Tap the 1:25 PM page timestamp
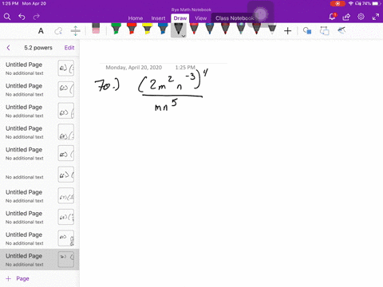This screenshot has width=383, height=287. [x=185, y=68]
